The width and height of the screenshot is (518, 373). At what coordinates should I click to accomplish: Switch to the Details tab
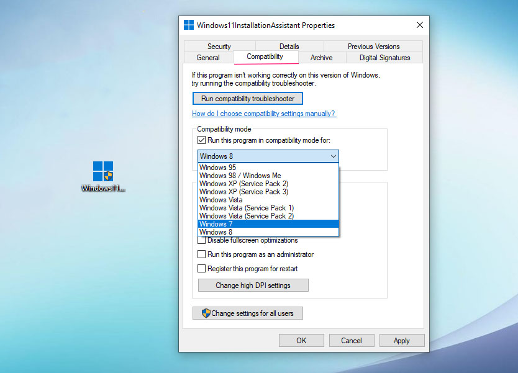pyautogui.click(x=289, y=47)
